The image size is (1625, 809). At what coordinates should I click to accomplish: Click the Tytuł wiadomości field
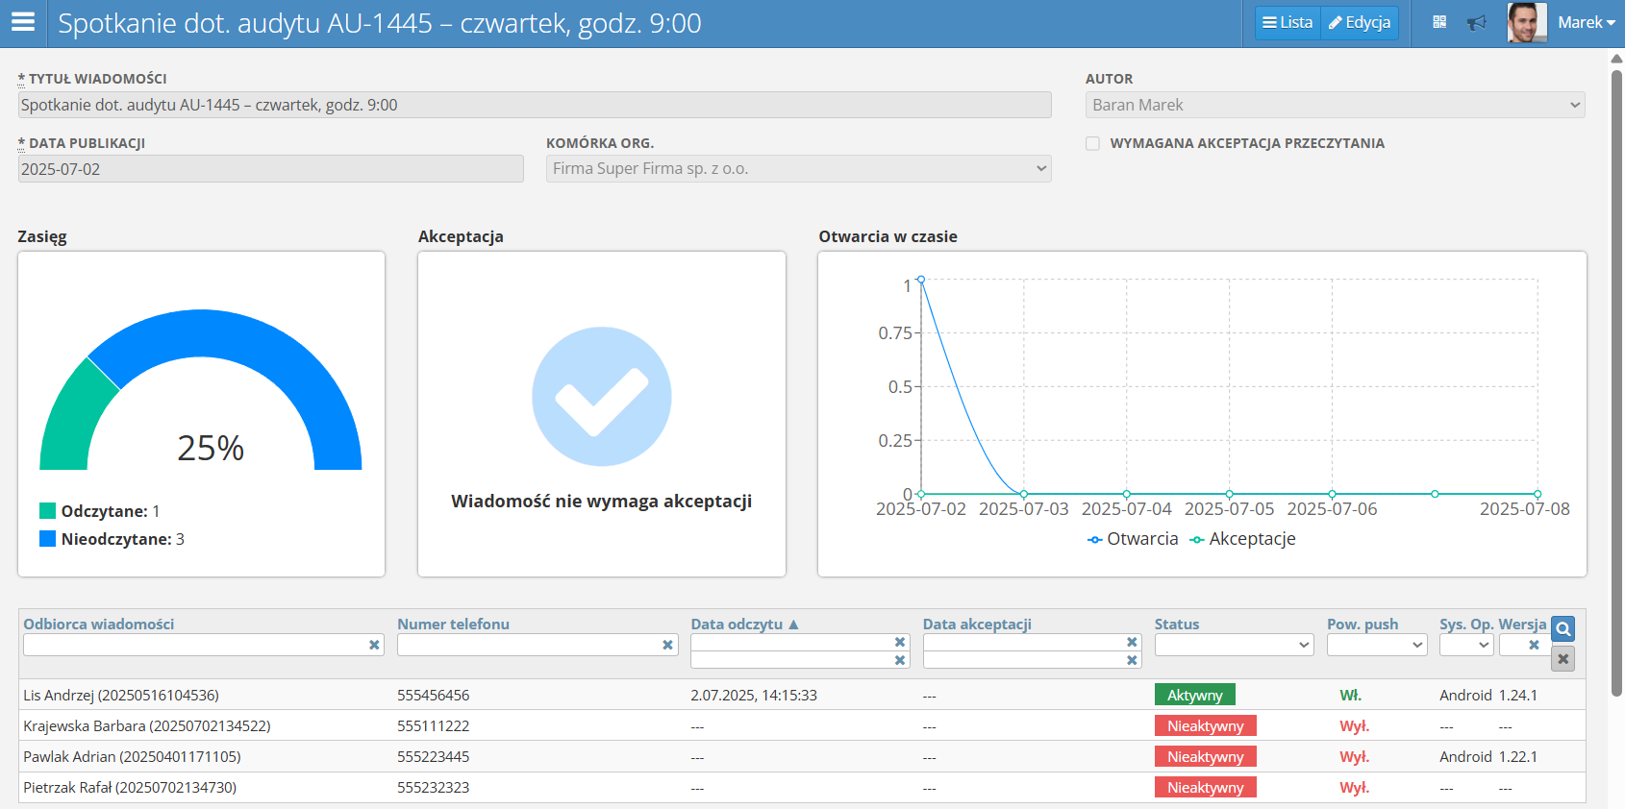(x=535, y=105)
